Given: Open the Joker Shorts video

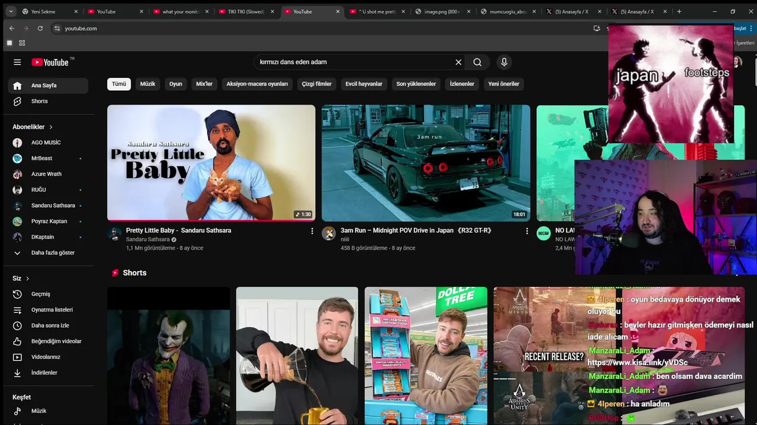Looking at the screenshot, I should tap(169, 356).
